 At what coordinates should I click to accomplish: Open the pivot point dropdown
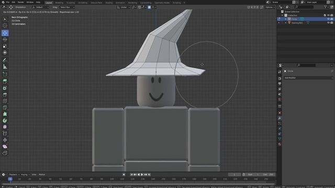tap(134, 7)
